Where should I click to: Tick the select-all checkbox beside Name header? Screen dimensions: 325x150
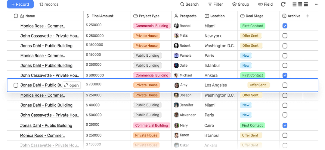[16, 16]
